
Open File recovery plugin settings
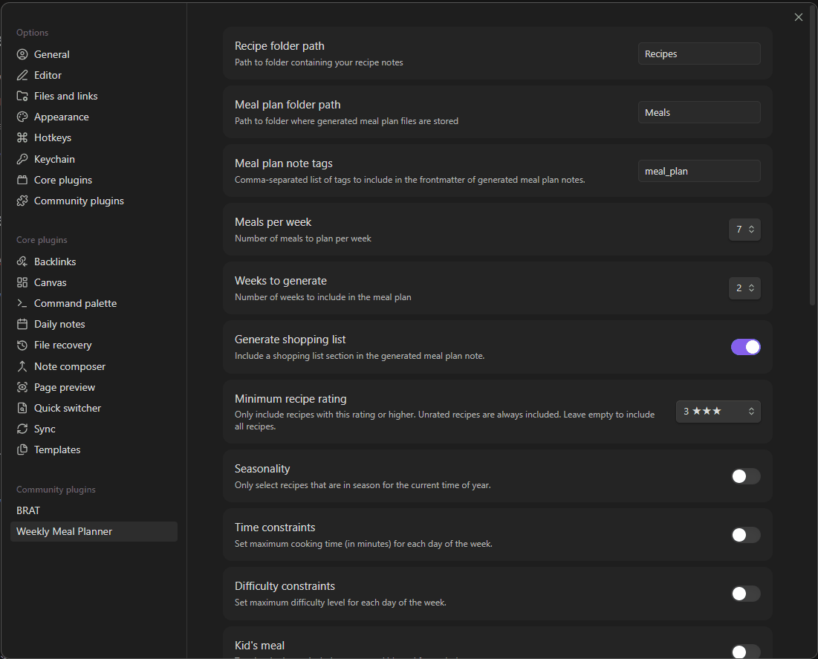[94, 345]
